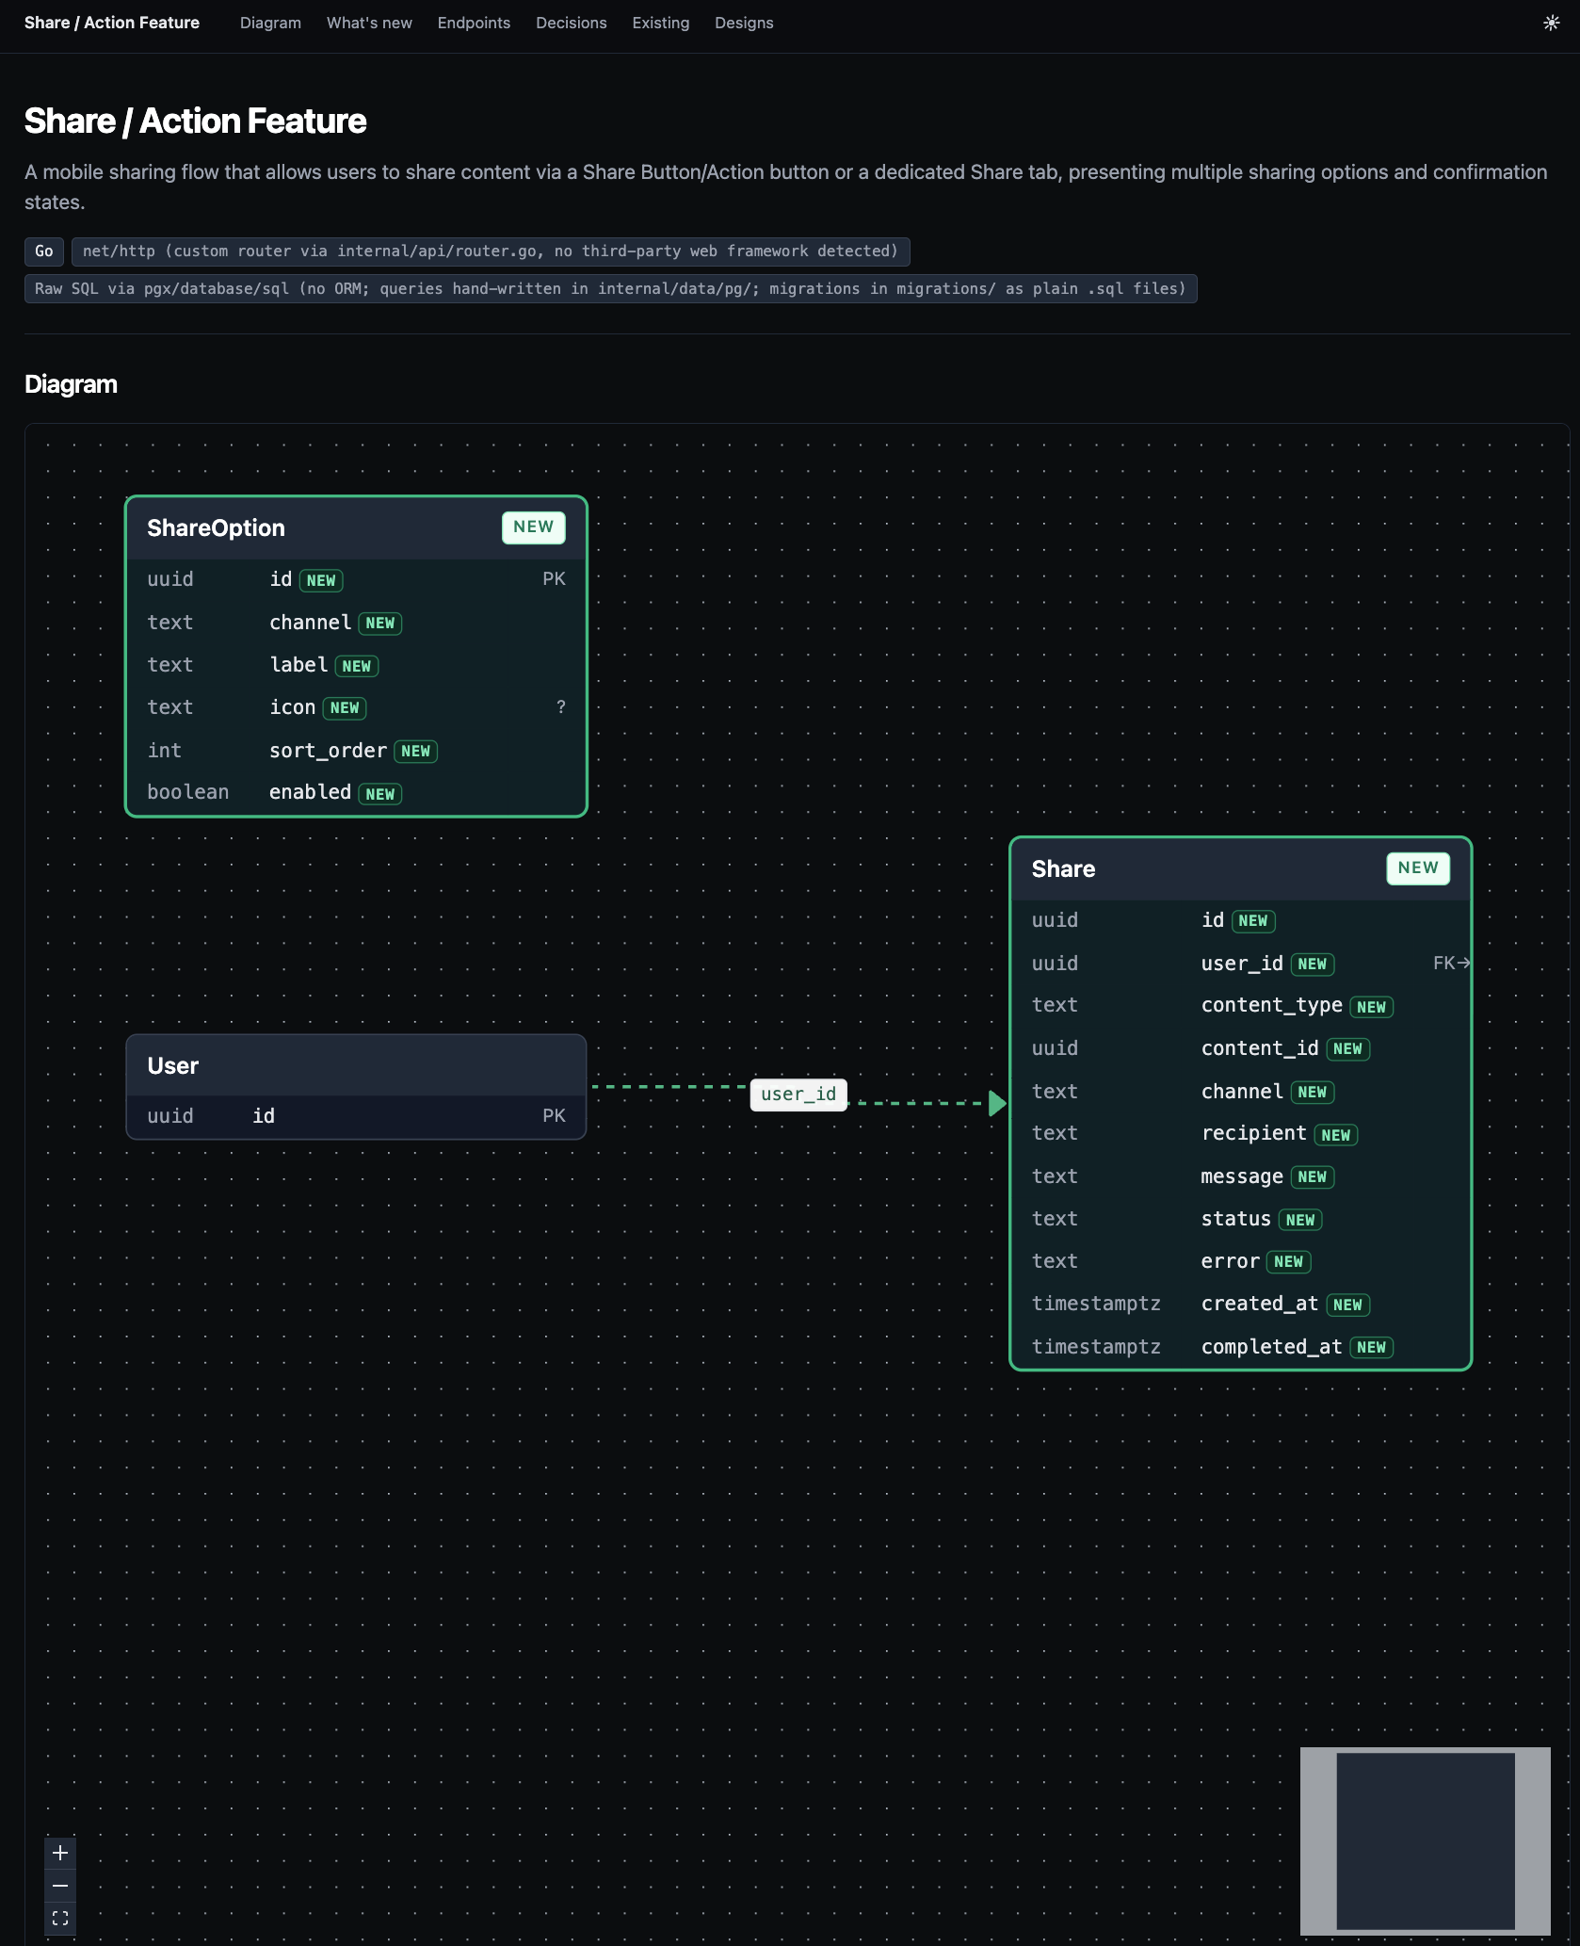This screenshot has width=1580, height=1946.
Task: Zoom in on the diagram canvas
Action: point(60,1853)
